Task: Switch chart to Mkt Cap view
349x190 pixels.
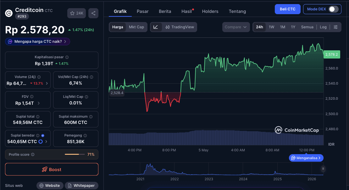Action: [136, 27]
